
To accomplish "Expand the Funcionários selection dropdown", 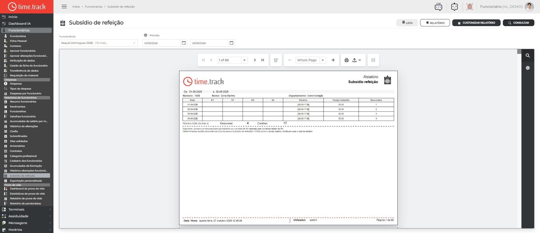I will tap(134, 43).
